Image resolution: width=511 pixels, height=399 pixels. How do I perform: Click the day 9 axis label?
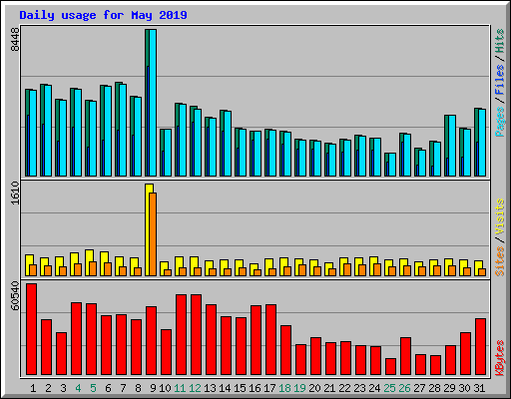point(153,388)
